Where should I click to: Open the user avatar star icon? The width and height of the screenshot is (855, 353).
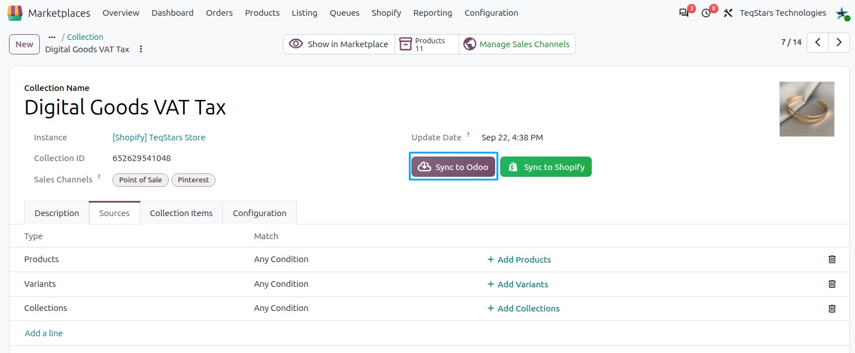(x=842, y=13)
